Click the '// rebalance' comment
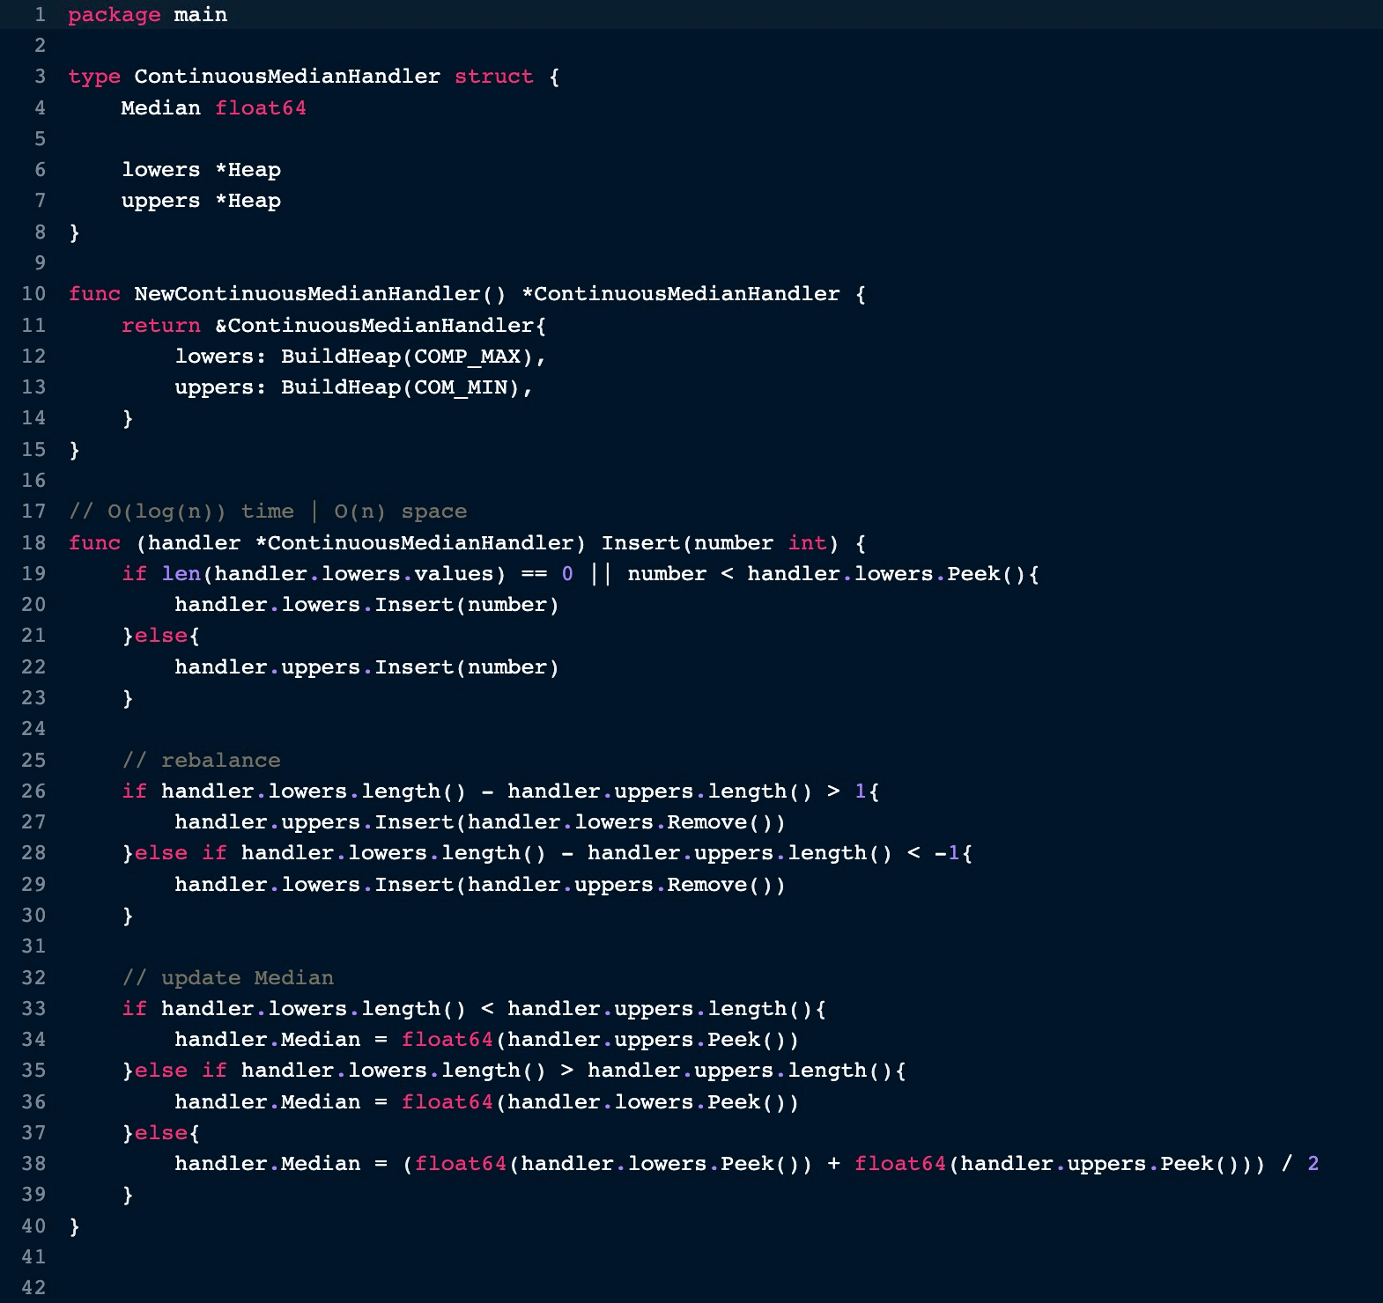Viewport: 1383px width, 1303px height. click(x=201, y=760)
